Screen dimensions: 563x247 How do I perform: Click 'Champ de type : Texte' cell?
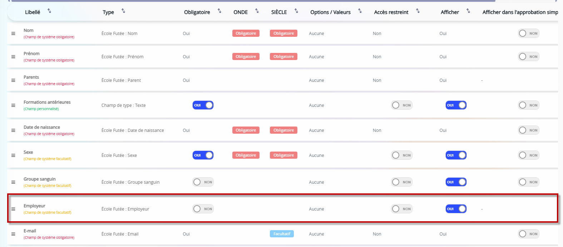click(124, 105)
